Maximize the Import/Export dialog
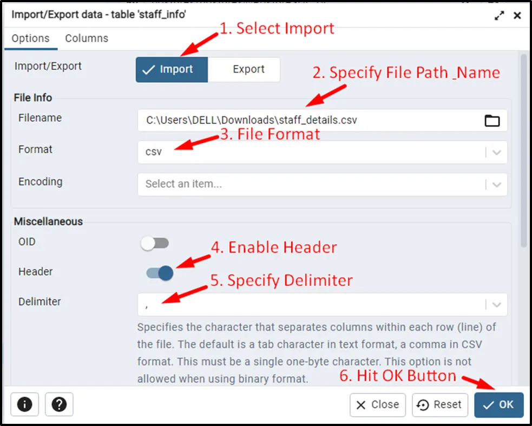The width and height of the screenshot is (532, 426). click(x=499, y=16)
